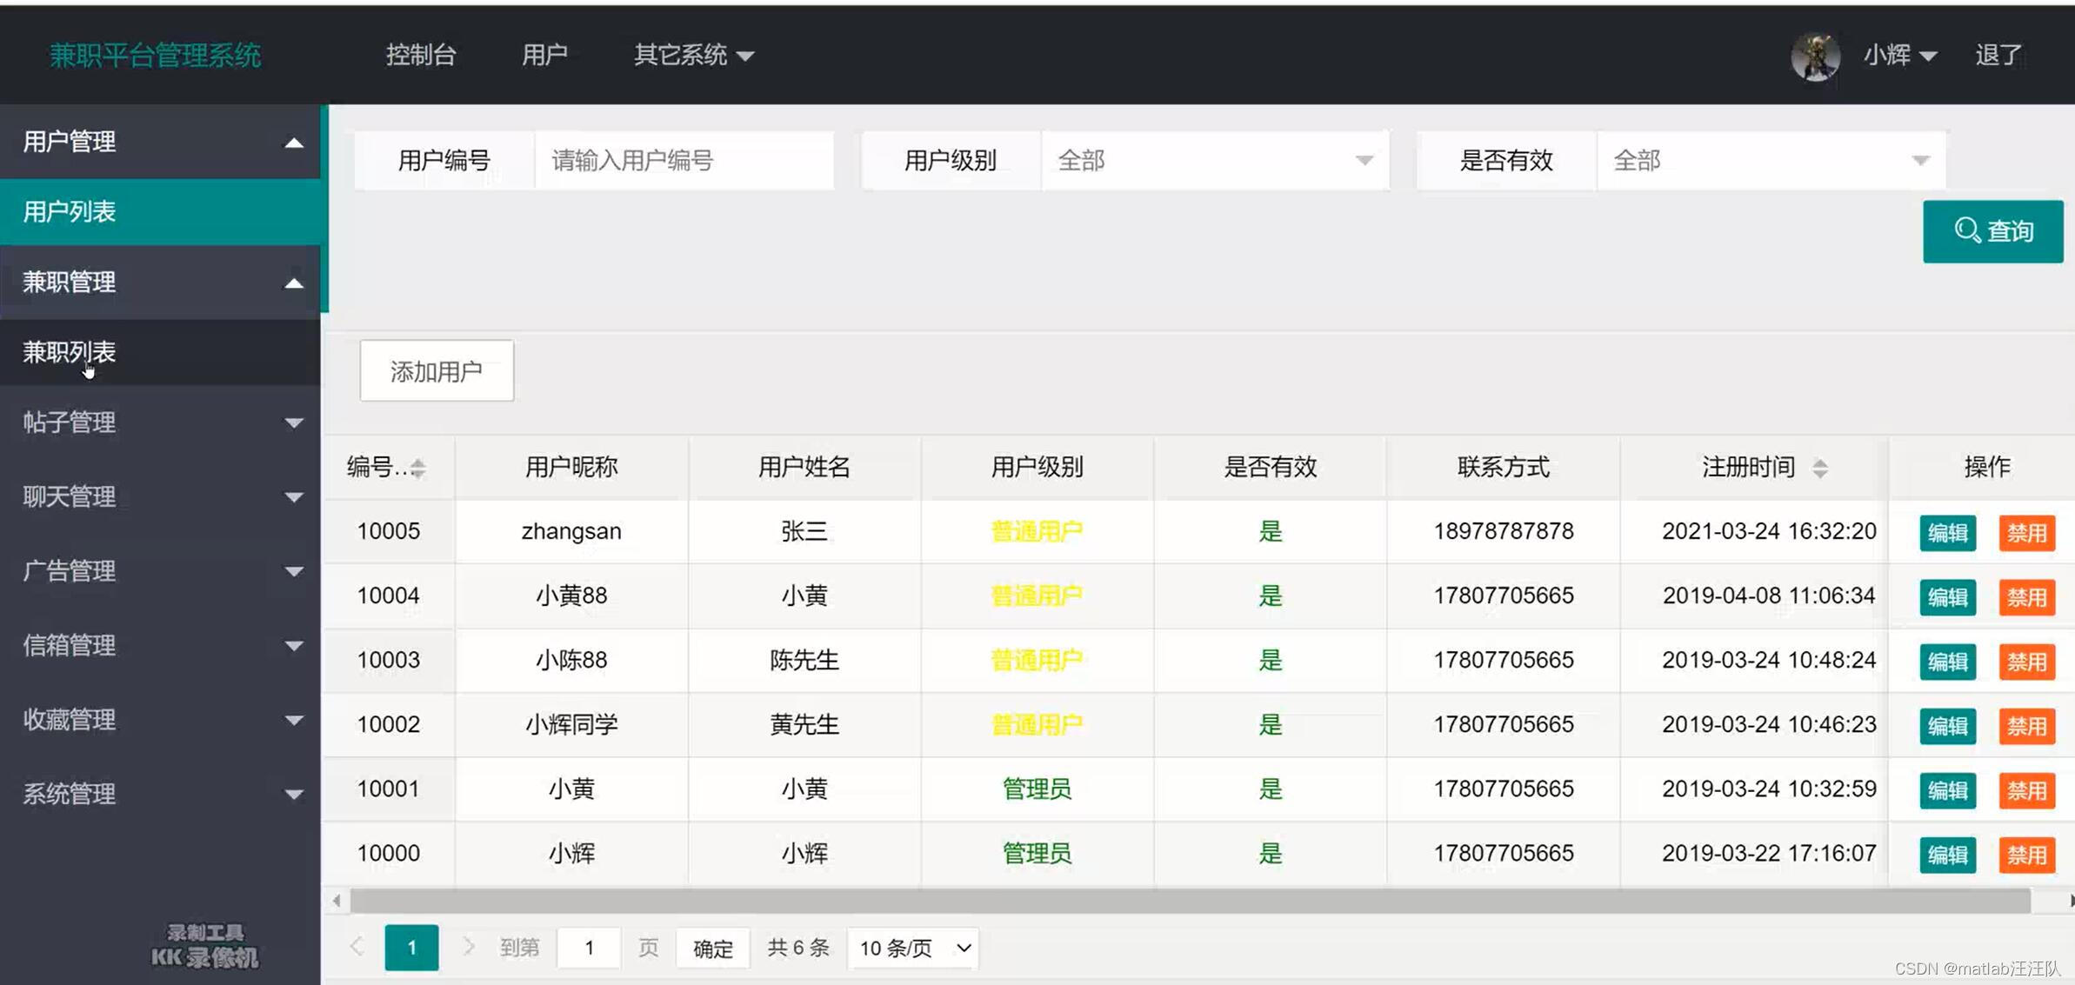
Task: Open the 是否有效 filter dropdown
Action: (1771, 161)
